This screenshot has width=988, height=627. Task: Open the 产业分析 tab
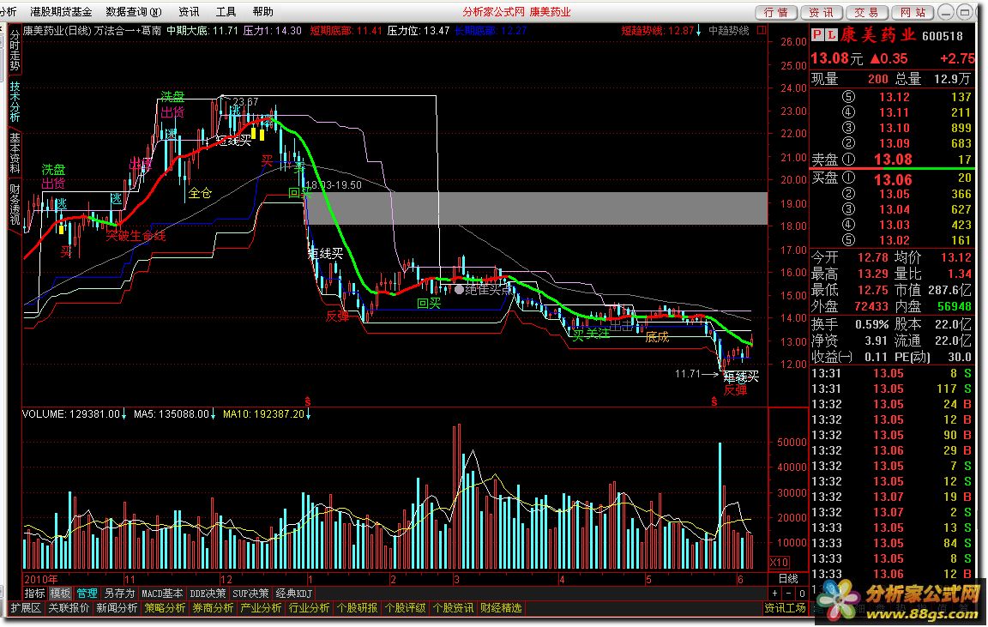click(261, 608)
